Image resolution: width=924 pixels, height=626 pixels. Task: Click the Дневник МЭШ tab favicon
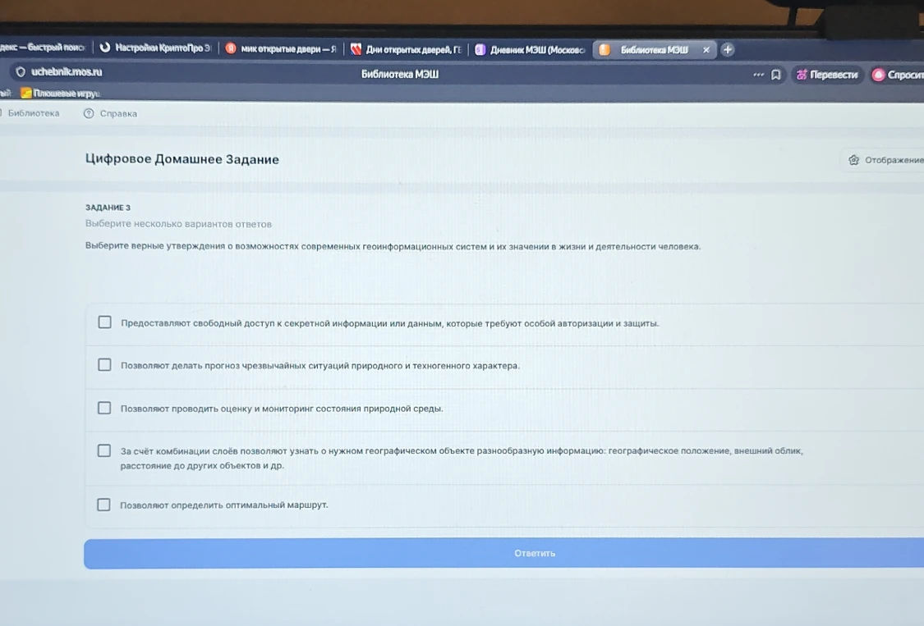click(x=480, y=50)
